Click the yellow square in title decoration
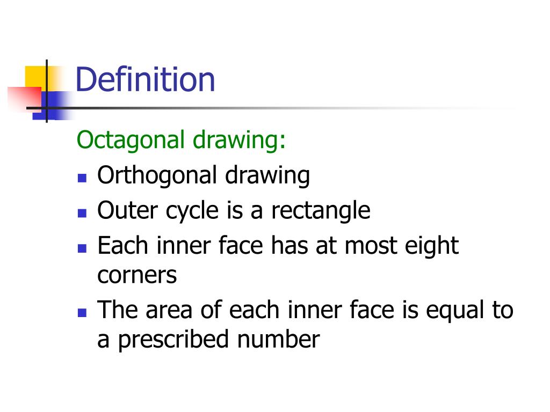The width and height of the screenshot is (550, 412). [35, 77]
